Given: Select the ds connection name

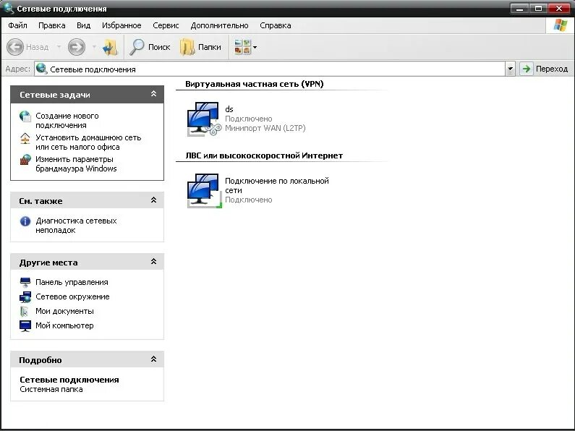Looking at the screenshot, I should click(229, 109).
